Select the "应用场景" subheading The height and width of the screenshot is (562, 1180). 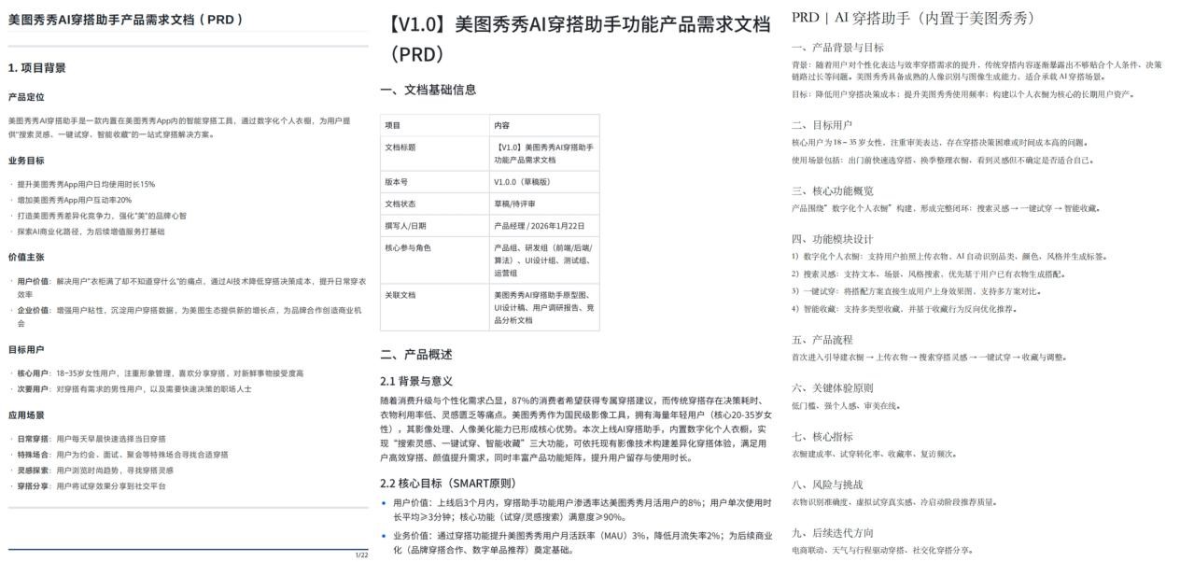click(26, 415)
